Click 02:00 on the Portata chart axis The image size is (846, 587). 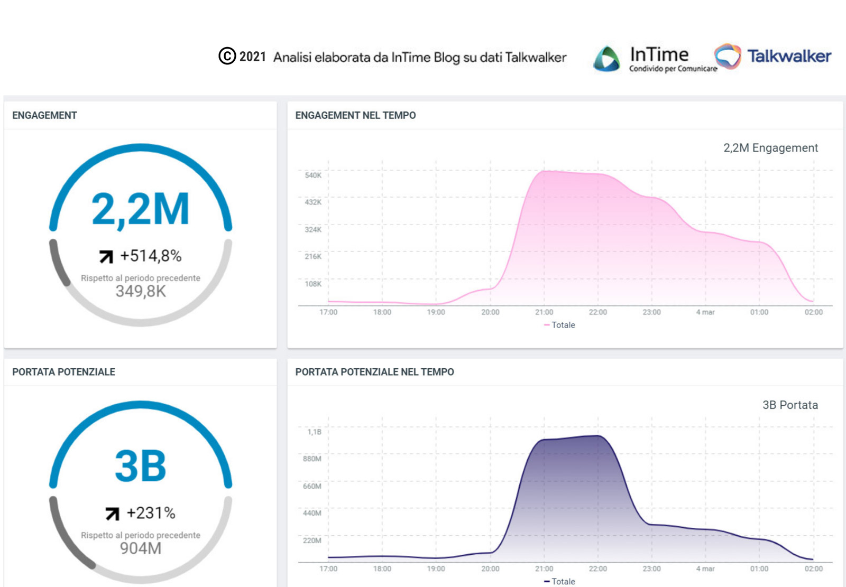[814, 569]
